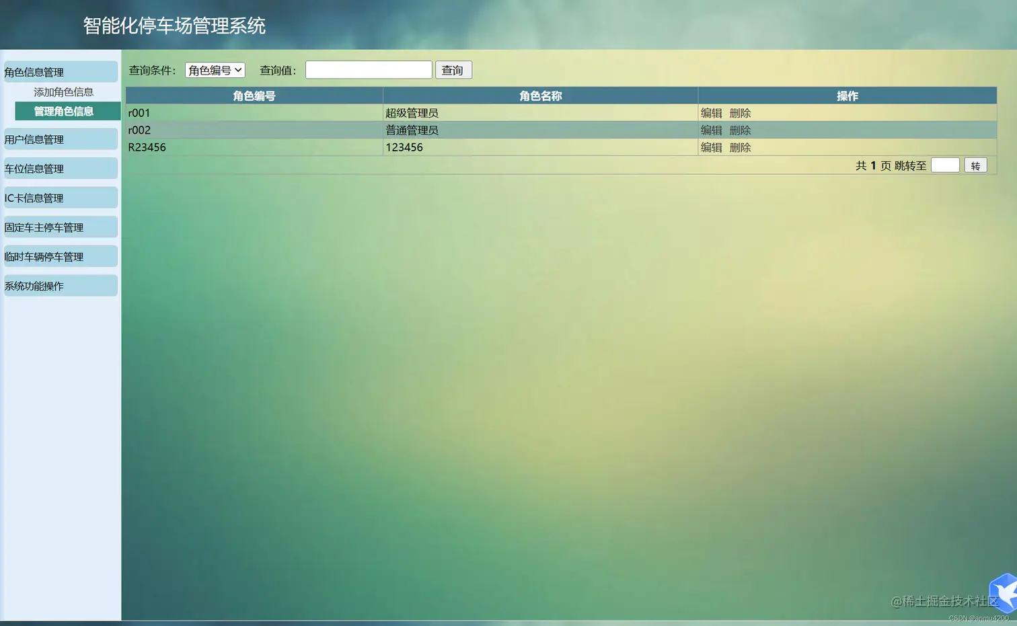1017x626 pixels.
Task: Delete the r001 role row
Action: [740, 113]
